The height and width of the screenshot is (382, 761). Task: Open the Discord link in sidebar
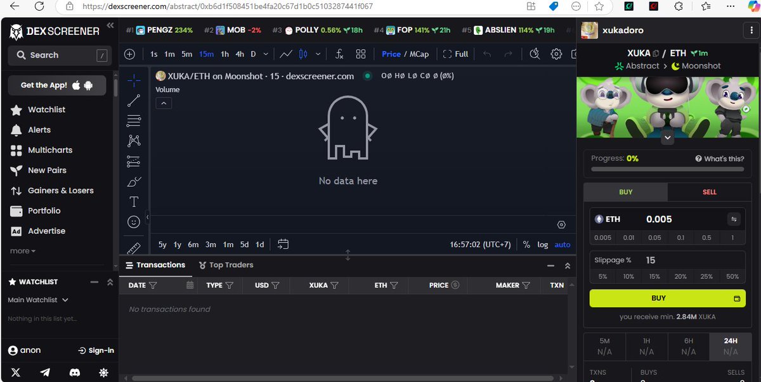pyautogui.click(x=75, y=373)
